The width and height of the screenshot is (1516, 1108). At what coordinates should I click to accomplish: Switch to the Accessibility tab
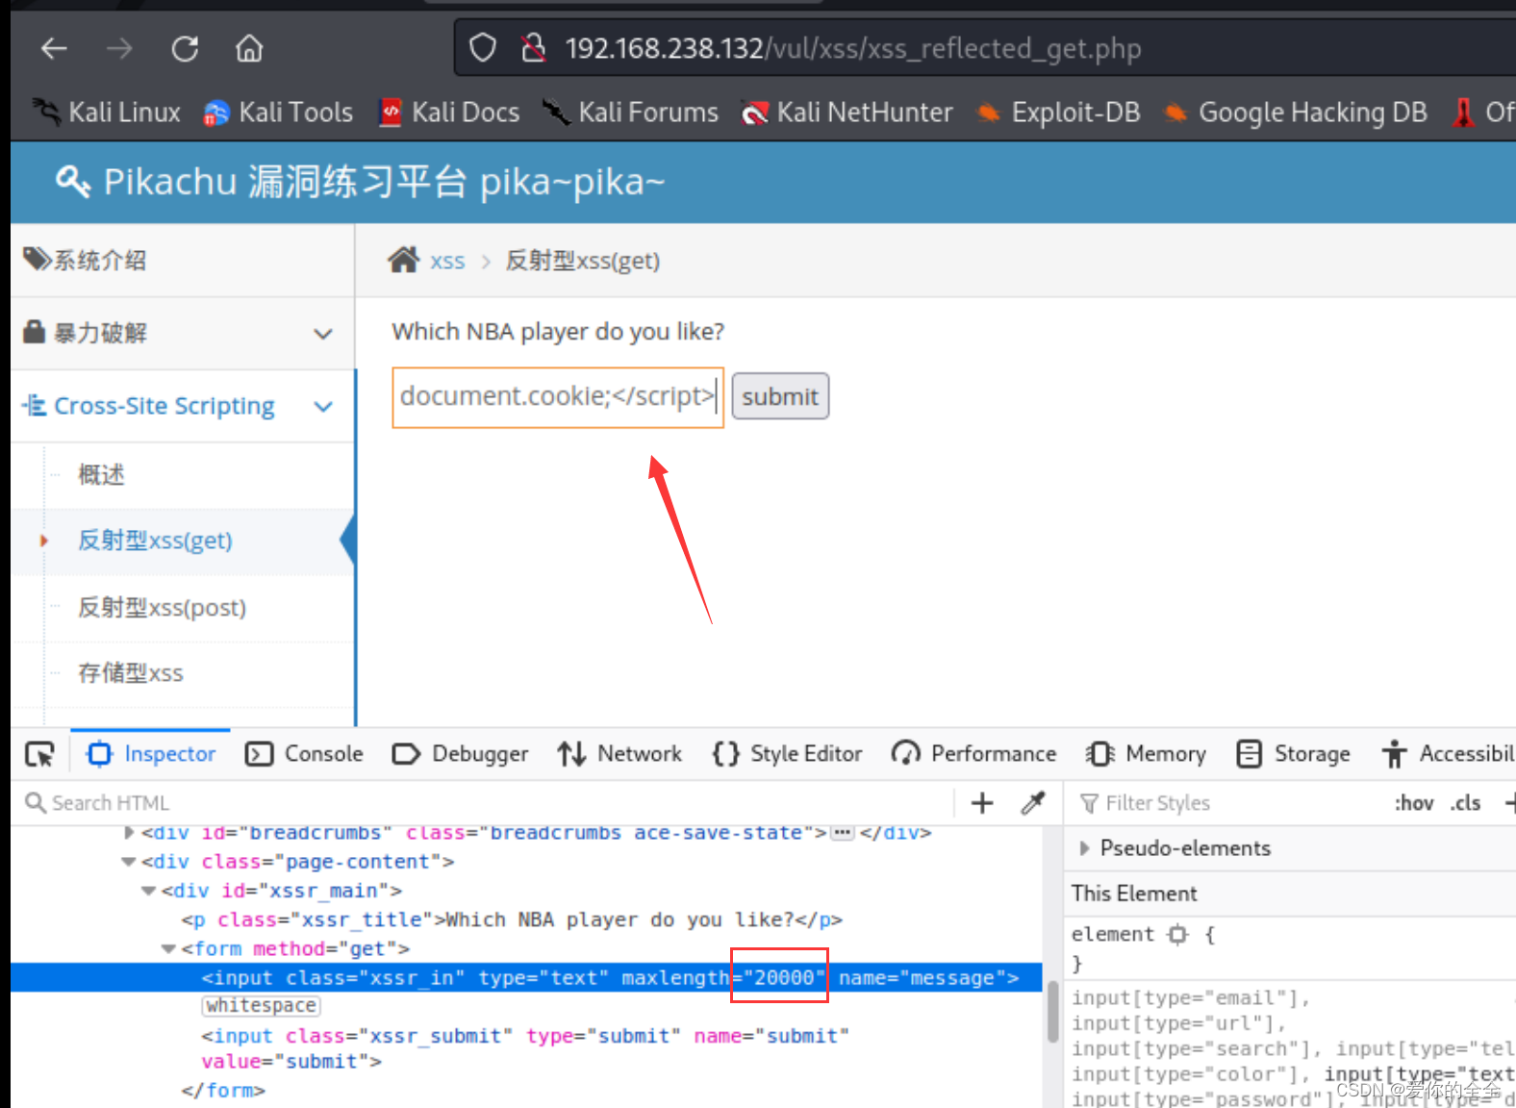click(1448, 754)
